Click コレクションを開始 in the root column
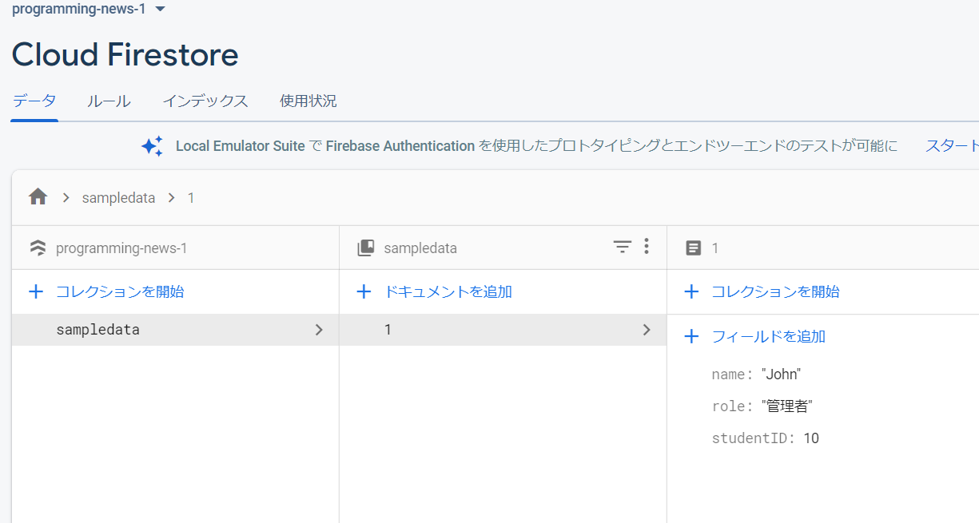This screenshot has height=523, width=979. click(120, 291)
